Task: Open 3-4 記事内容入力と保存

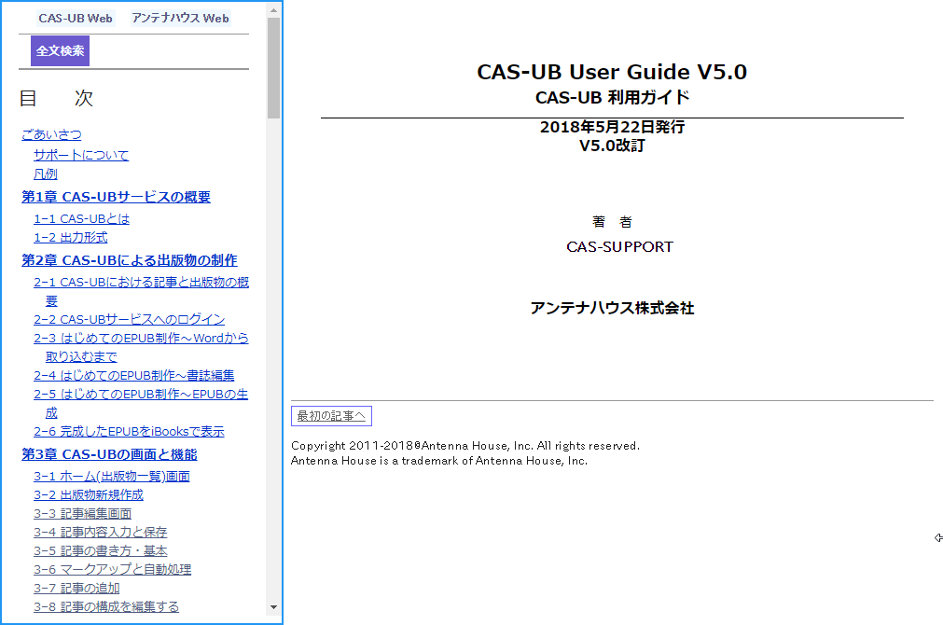Action: 101,533
